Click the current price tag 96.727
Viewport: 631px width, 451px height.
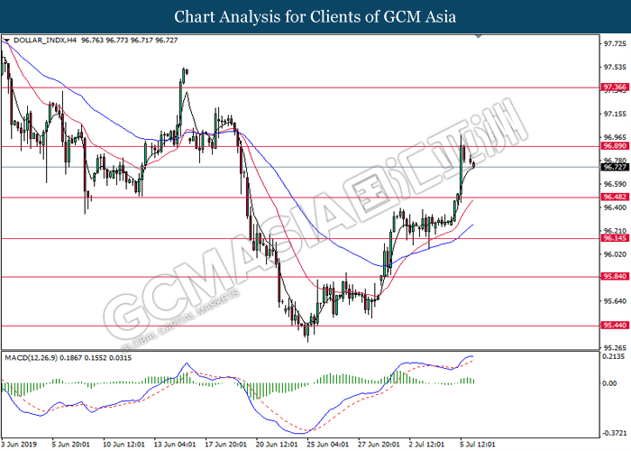tap(615, 167)
